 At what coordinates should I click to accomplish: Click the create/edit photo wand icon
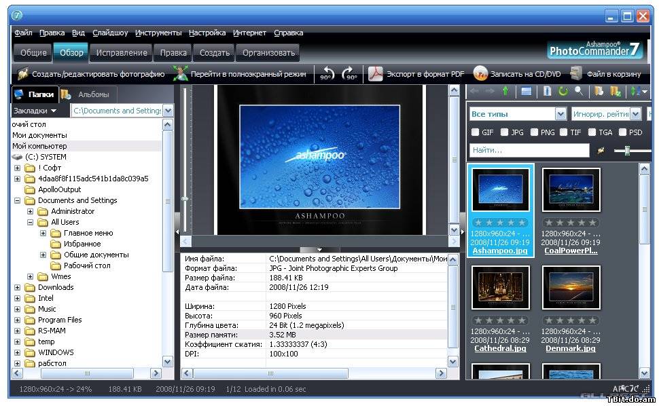(x=22, y=74)
